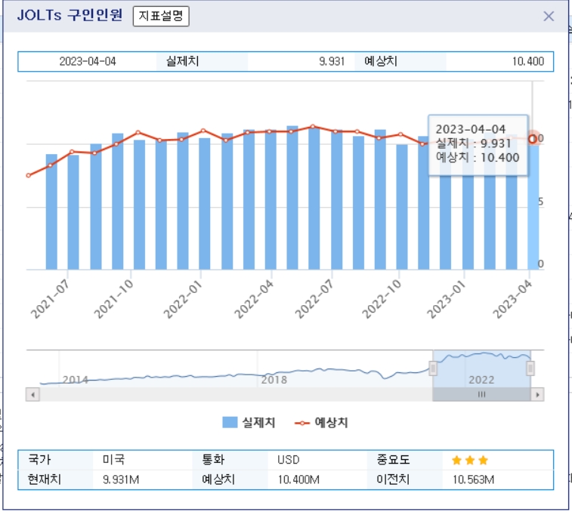The height and width of the screenshot is (515, 572).
Task: Toggle the 예상치 series in the legend
Action: tap(321, 423)
